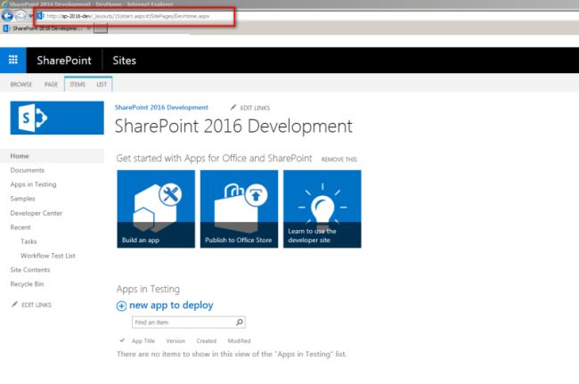The image size is (579, 384).
Task: Open Sites in the suite bar
Action: coord(124,61)
